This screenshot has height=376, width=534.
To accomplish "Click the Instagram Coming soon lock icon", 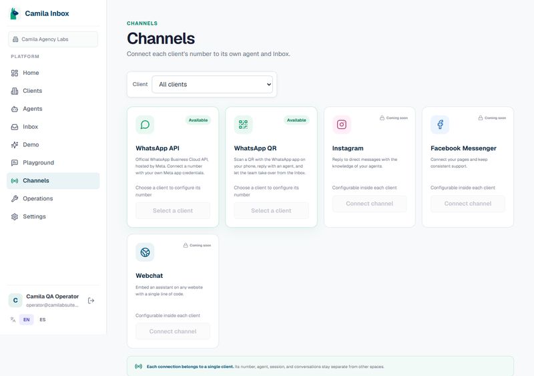I will point(382,118).
